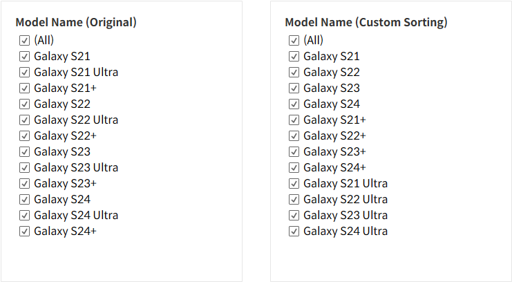Viewport: 512px width, 282px height.
Task: Toggle Galaxy S23 Ultra in the Original list
Action: (25, 167)
